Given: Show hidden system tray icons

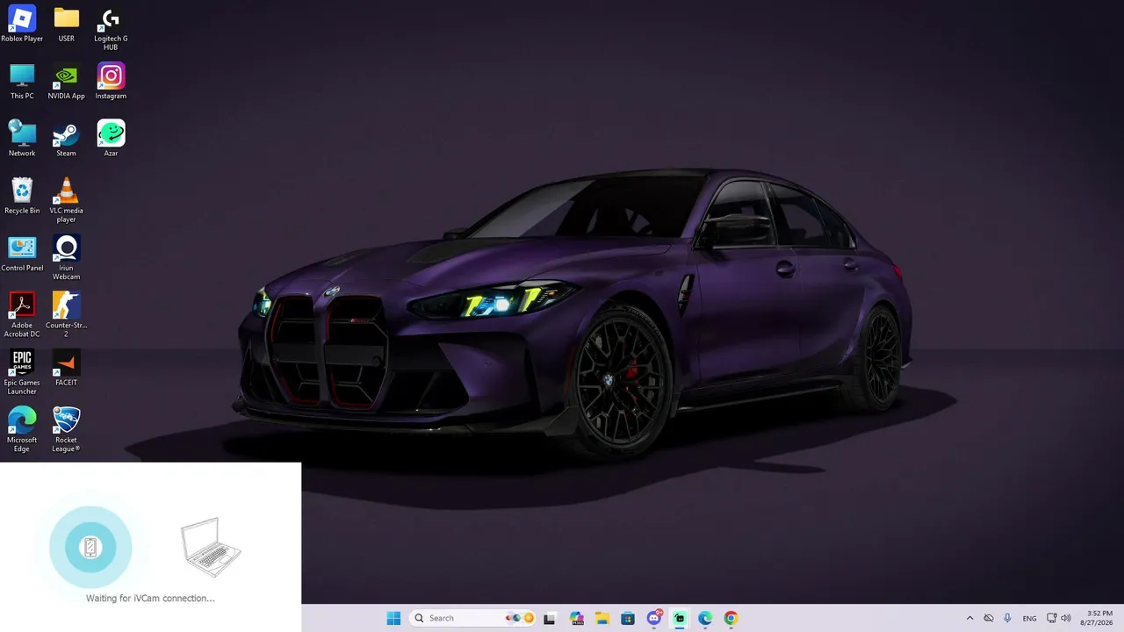Looking at the screenshot, I should point(969,618).
